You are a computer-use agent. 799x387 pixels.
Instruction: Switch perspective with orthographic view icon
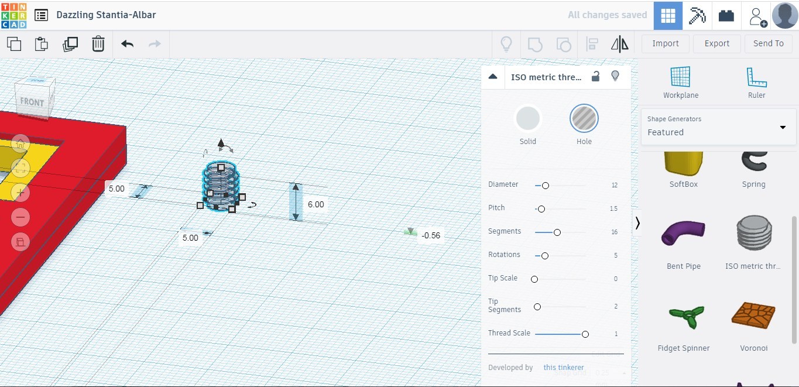pyautogui.click(x=20, y=242)
